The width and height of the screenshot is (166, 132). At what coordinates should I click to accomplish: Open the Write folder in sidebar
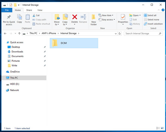(x=12, y=66)
